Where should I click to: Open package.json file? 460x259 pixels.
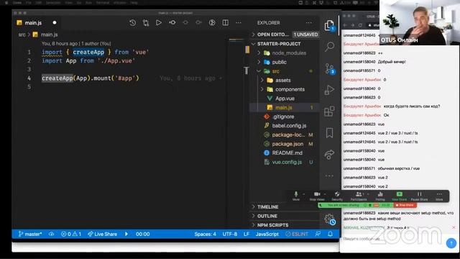[285, 144]
